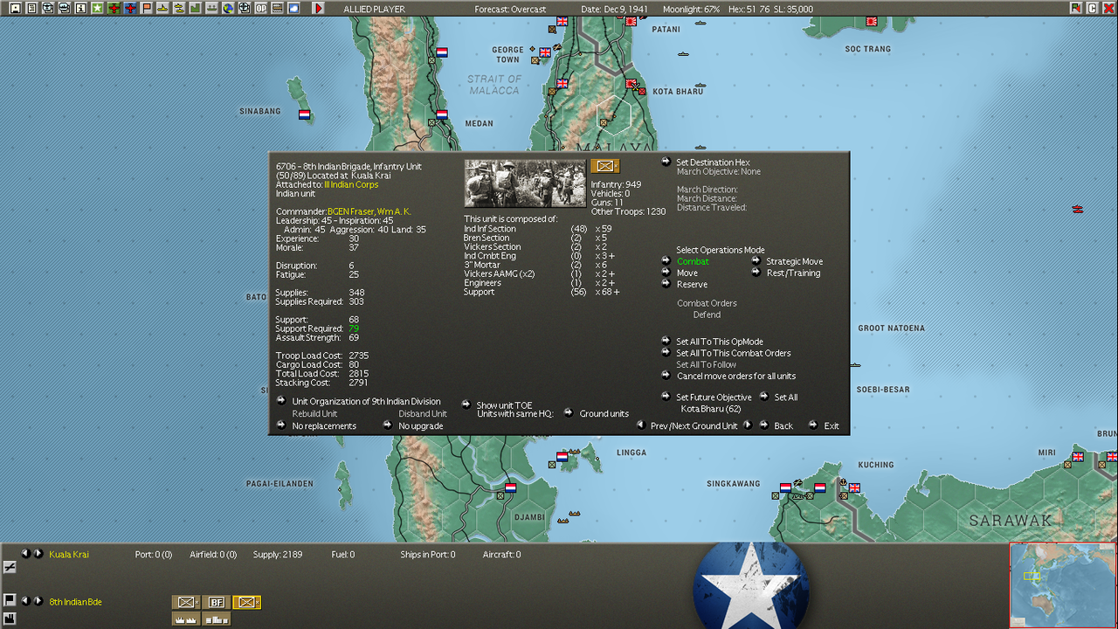
Task: Click the green star toolbar icon
Action: point(97,8)
